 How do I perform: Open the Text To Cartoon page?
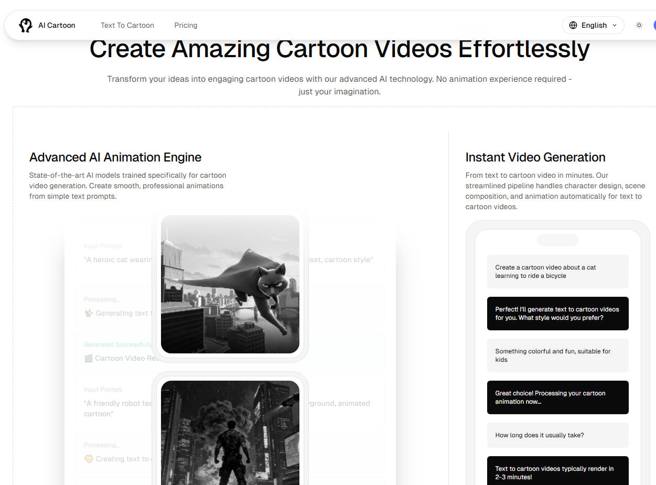(127, 25)
